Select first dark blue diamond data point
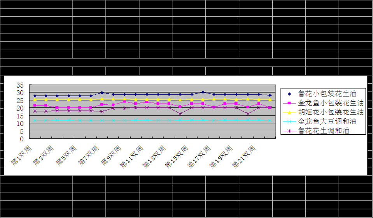 35,96
